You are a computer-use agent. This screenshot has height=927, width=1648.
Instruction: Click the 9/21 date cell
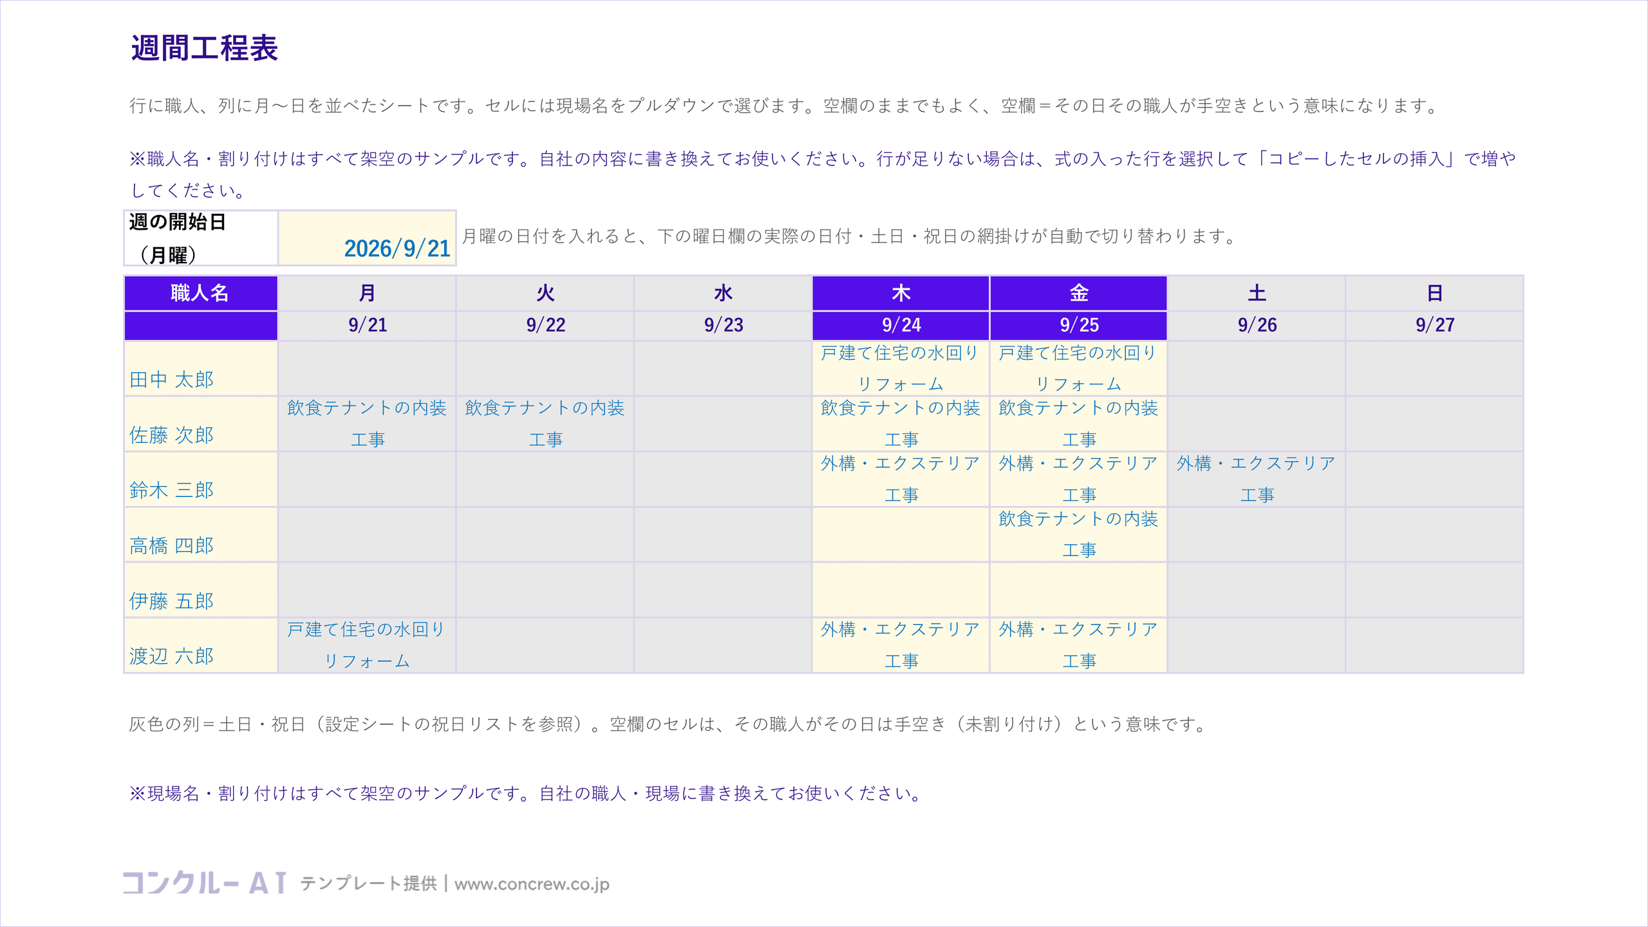coord(367,325)
